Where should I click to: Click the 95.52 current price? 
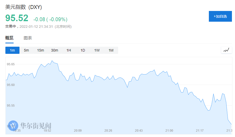(17, 18)
